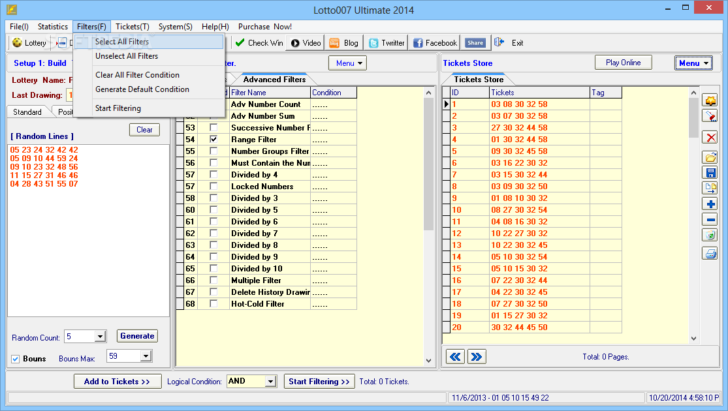Open the Logical Condition AND dropdown
The height and width of the screenshot is (411, 728).
271,381
